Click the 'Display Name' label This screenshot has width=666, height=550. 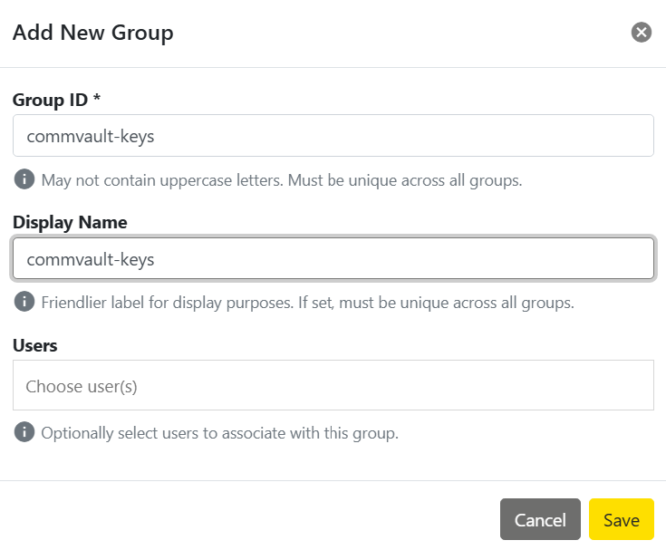(70, 223)
